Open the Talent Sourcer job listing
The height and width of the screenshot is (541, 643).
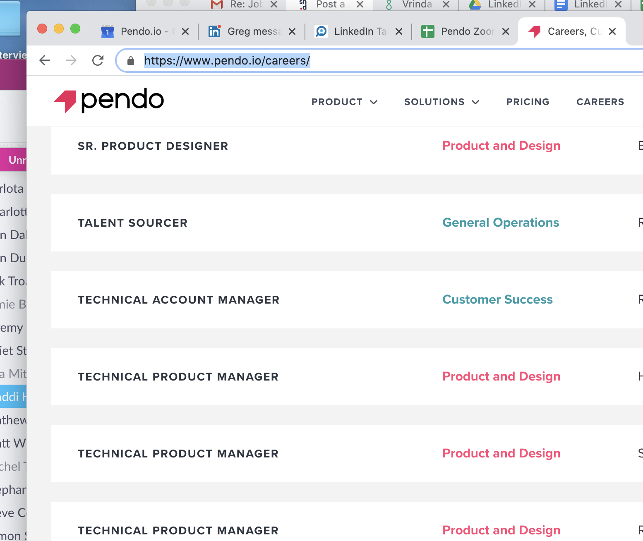(x=132, y=223)
